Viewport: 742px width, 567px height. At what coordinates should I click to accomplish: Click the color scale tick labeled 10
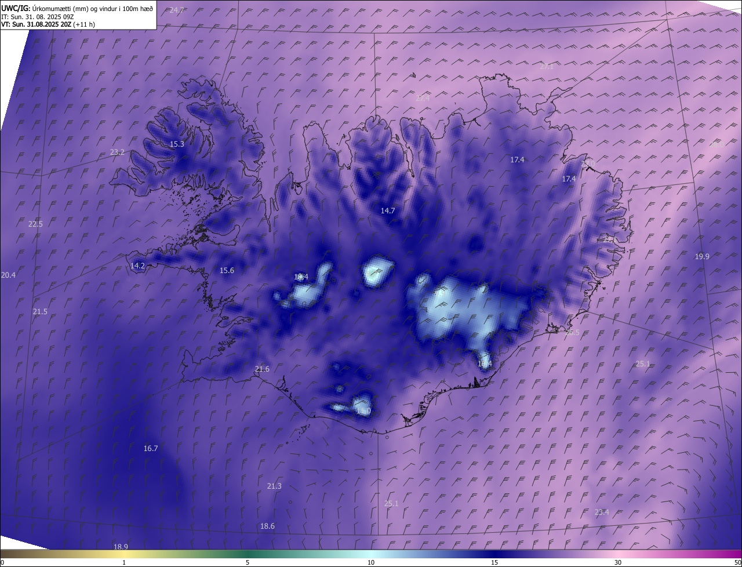(x=371, y=562)
